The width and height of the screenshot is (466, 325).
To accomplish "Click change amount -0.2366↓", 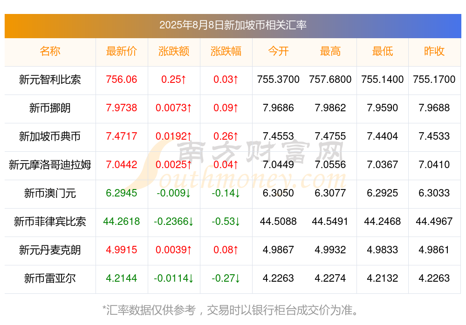I will (174, 222).
